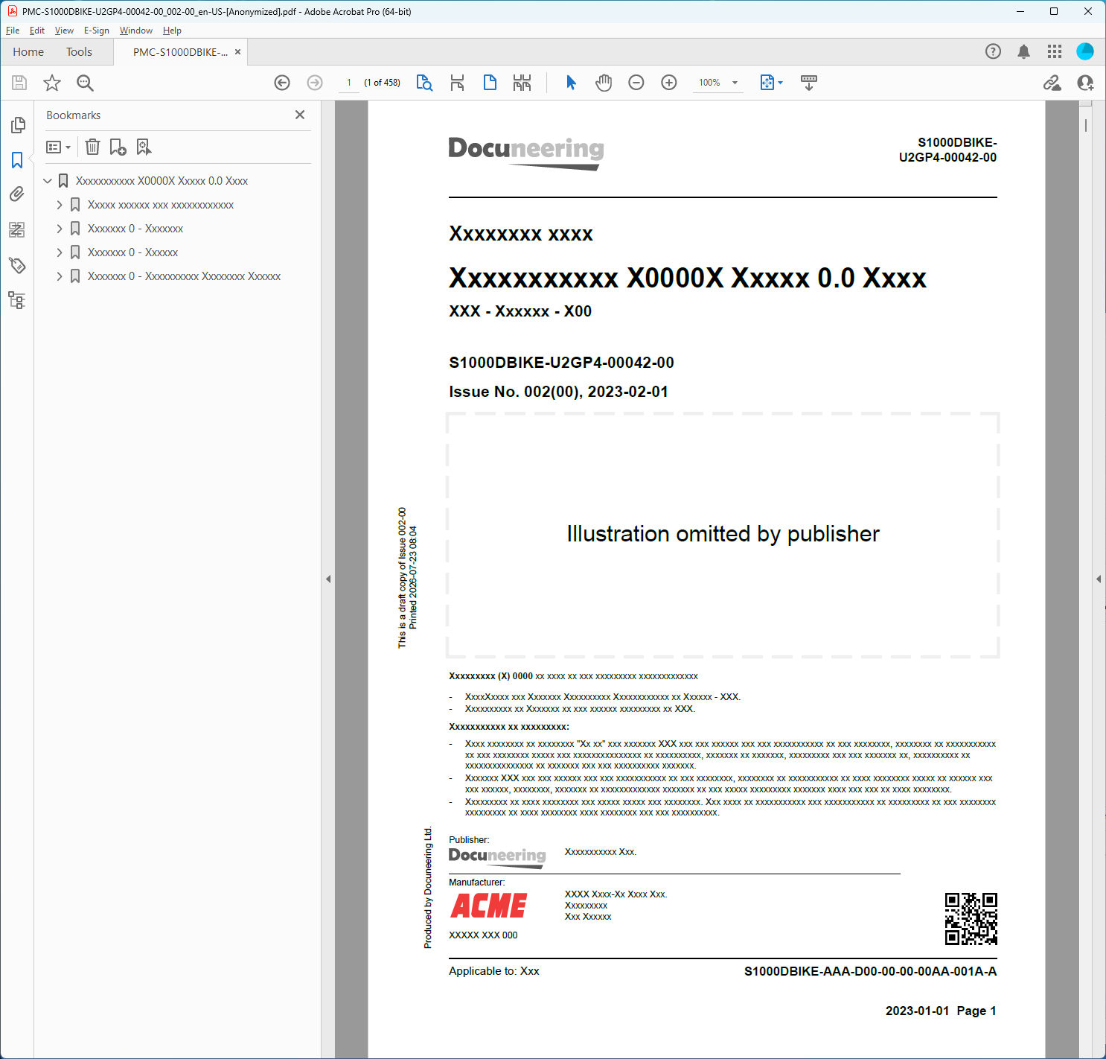This screenshot has height=1059, width=1106.
Task: Open the Help question mark icon
Action: tap(993, 51)
